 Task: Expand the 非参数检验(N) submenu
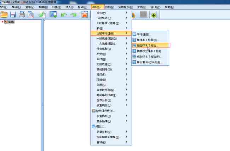coord(111,90)
